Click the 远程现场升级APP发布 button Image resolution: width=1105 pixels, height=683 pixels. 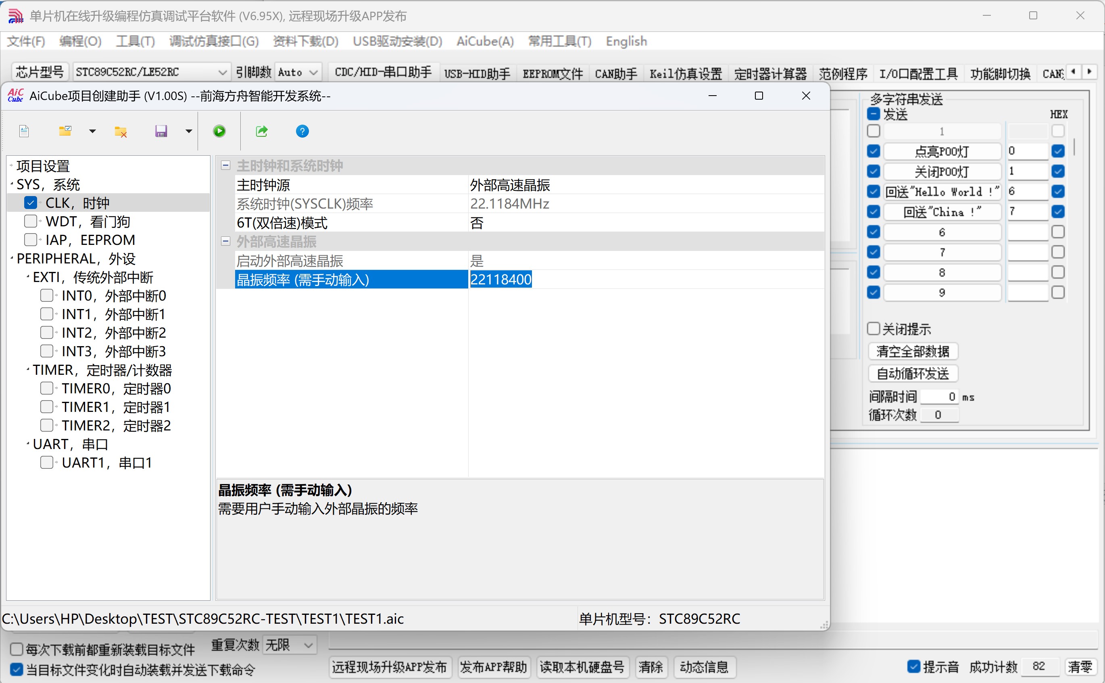[390, 667]
